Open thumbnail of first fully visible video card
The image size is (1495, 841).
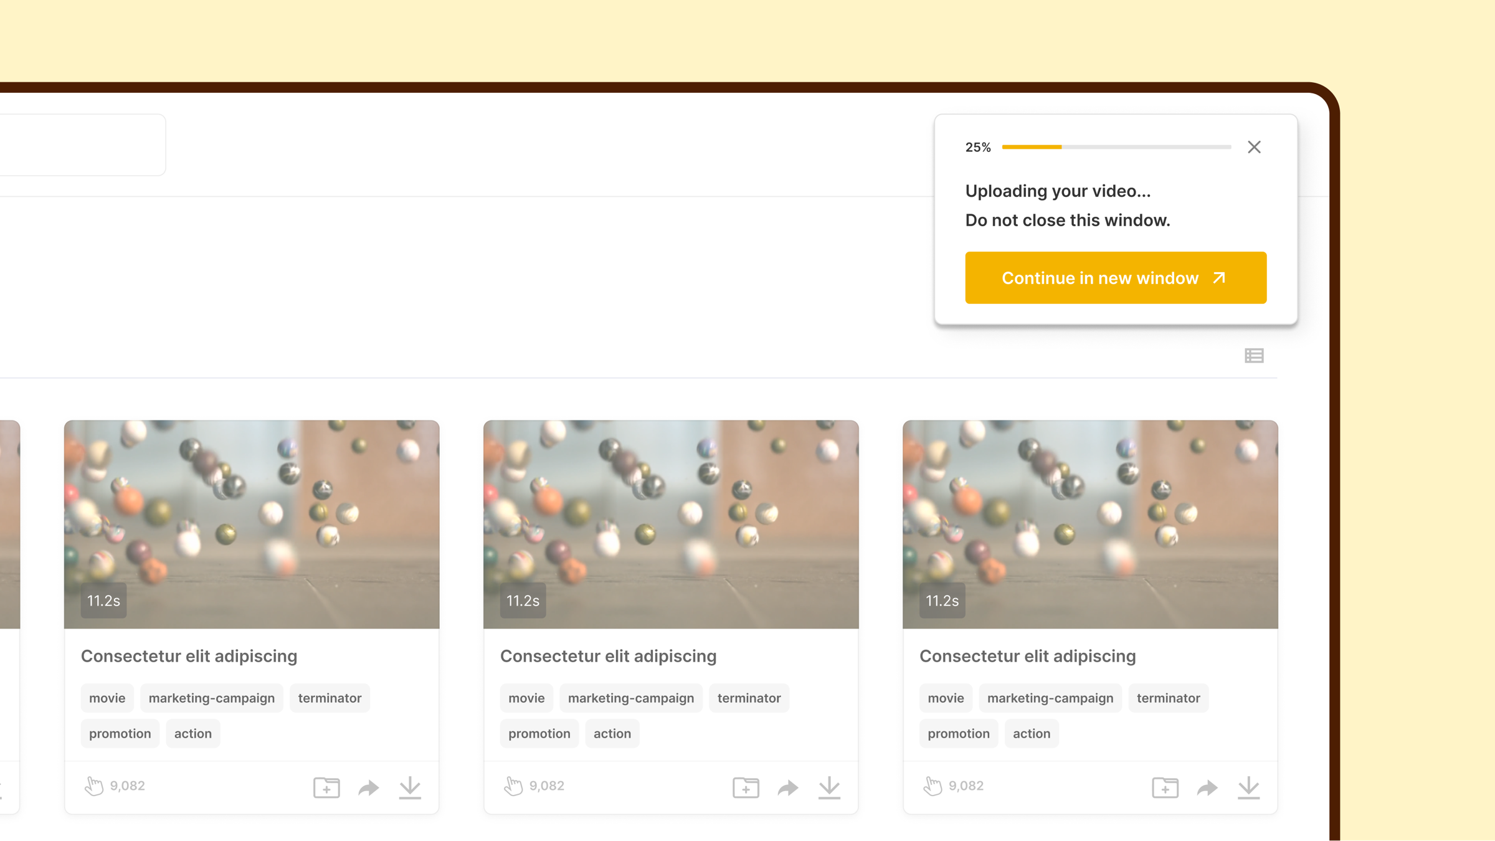coord(252,524)
